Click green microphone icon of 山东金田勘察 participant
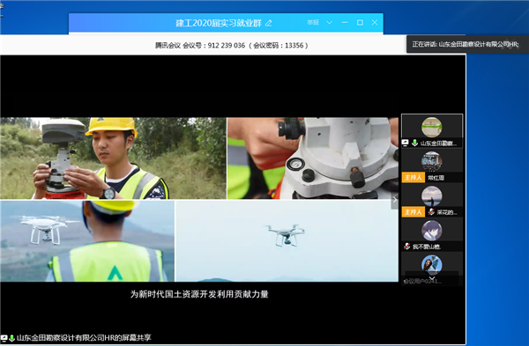The height and width of the screenshot is (346, 529). (x=414, y=143)
